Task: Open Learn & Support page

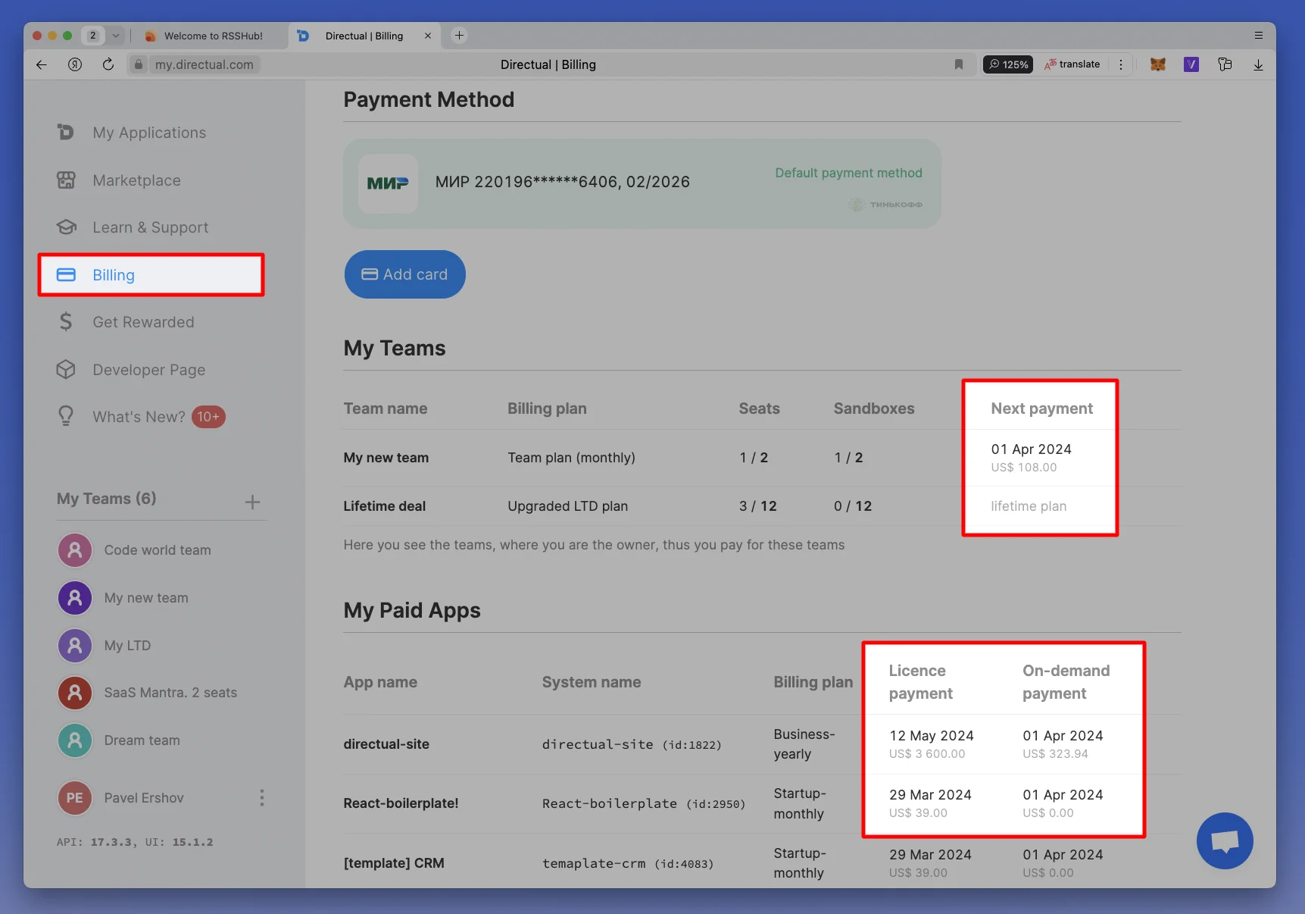Action: [150, 227]
